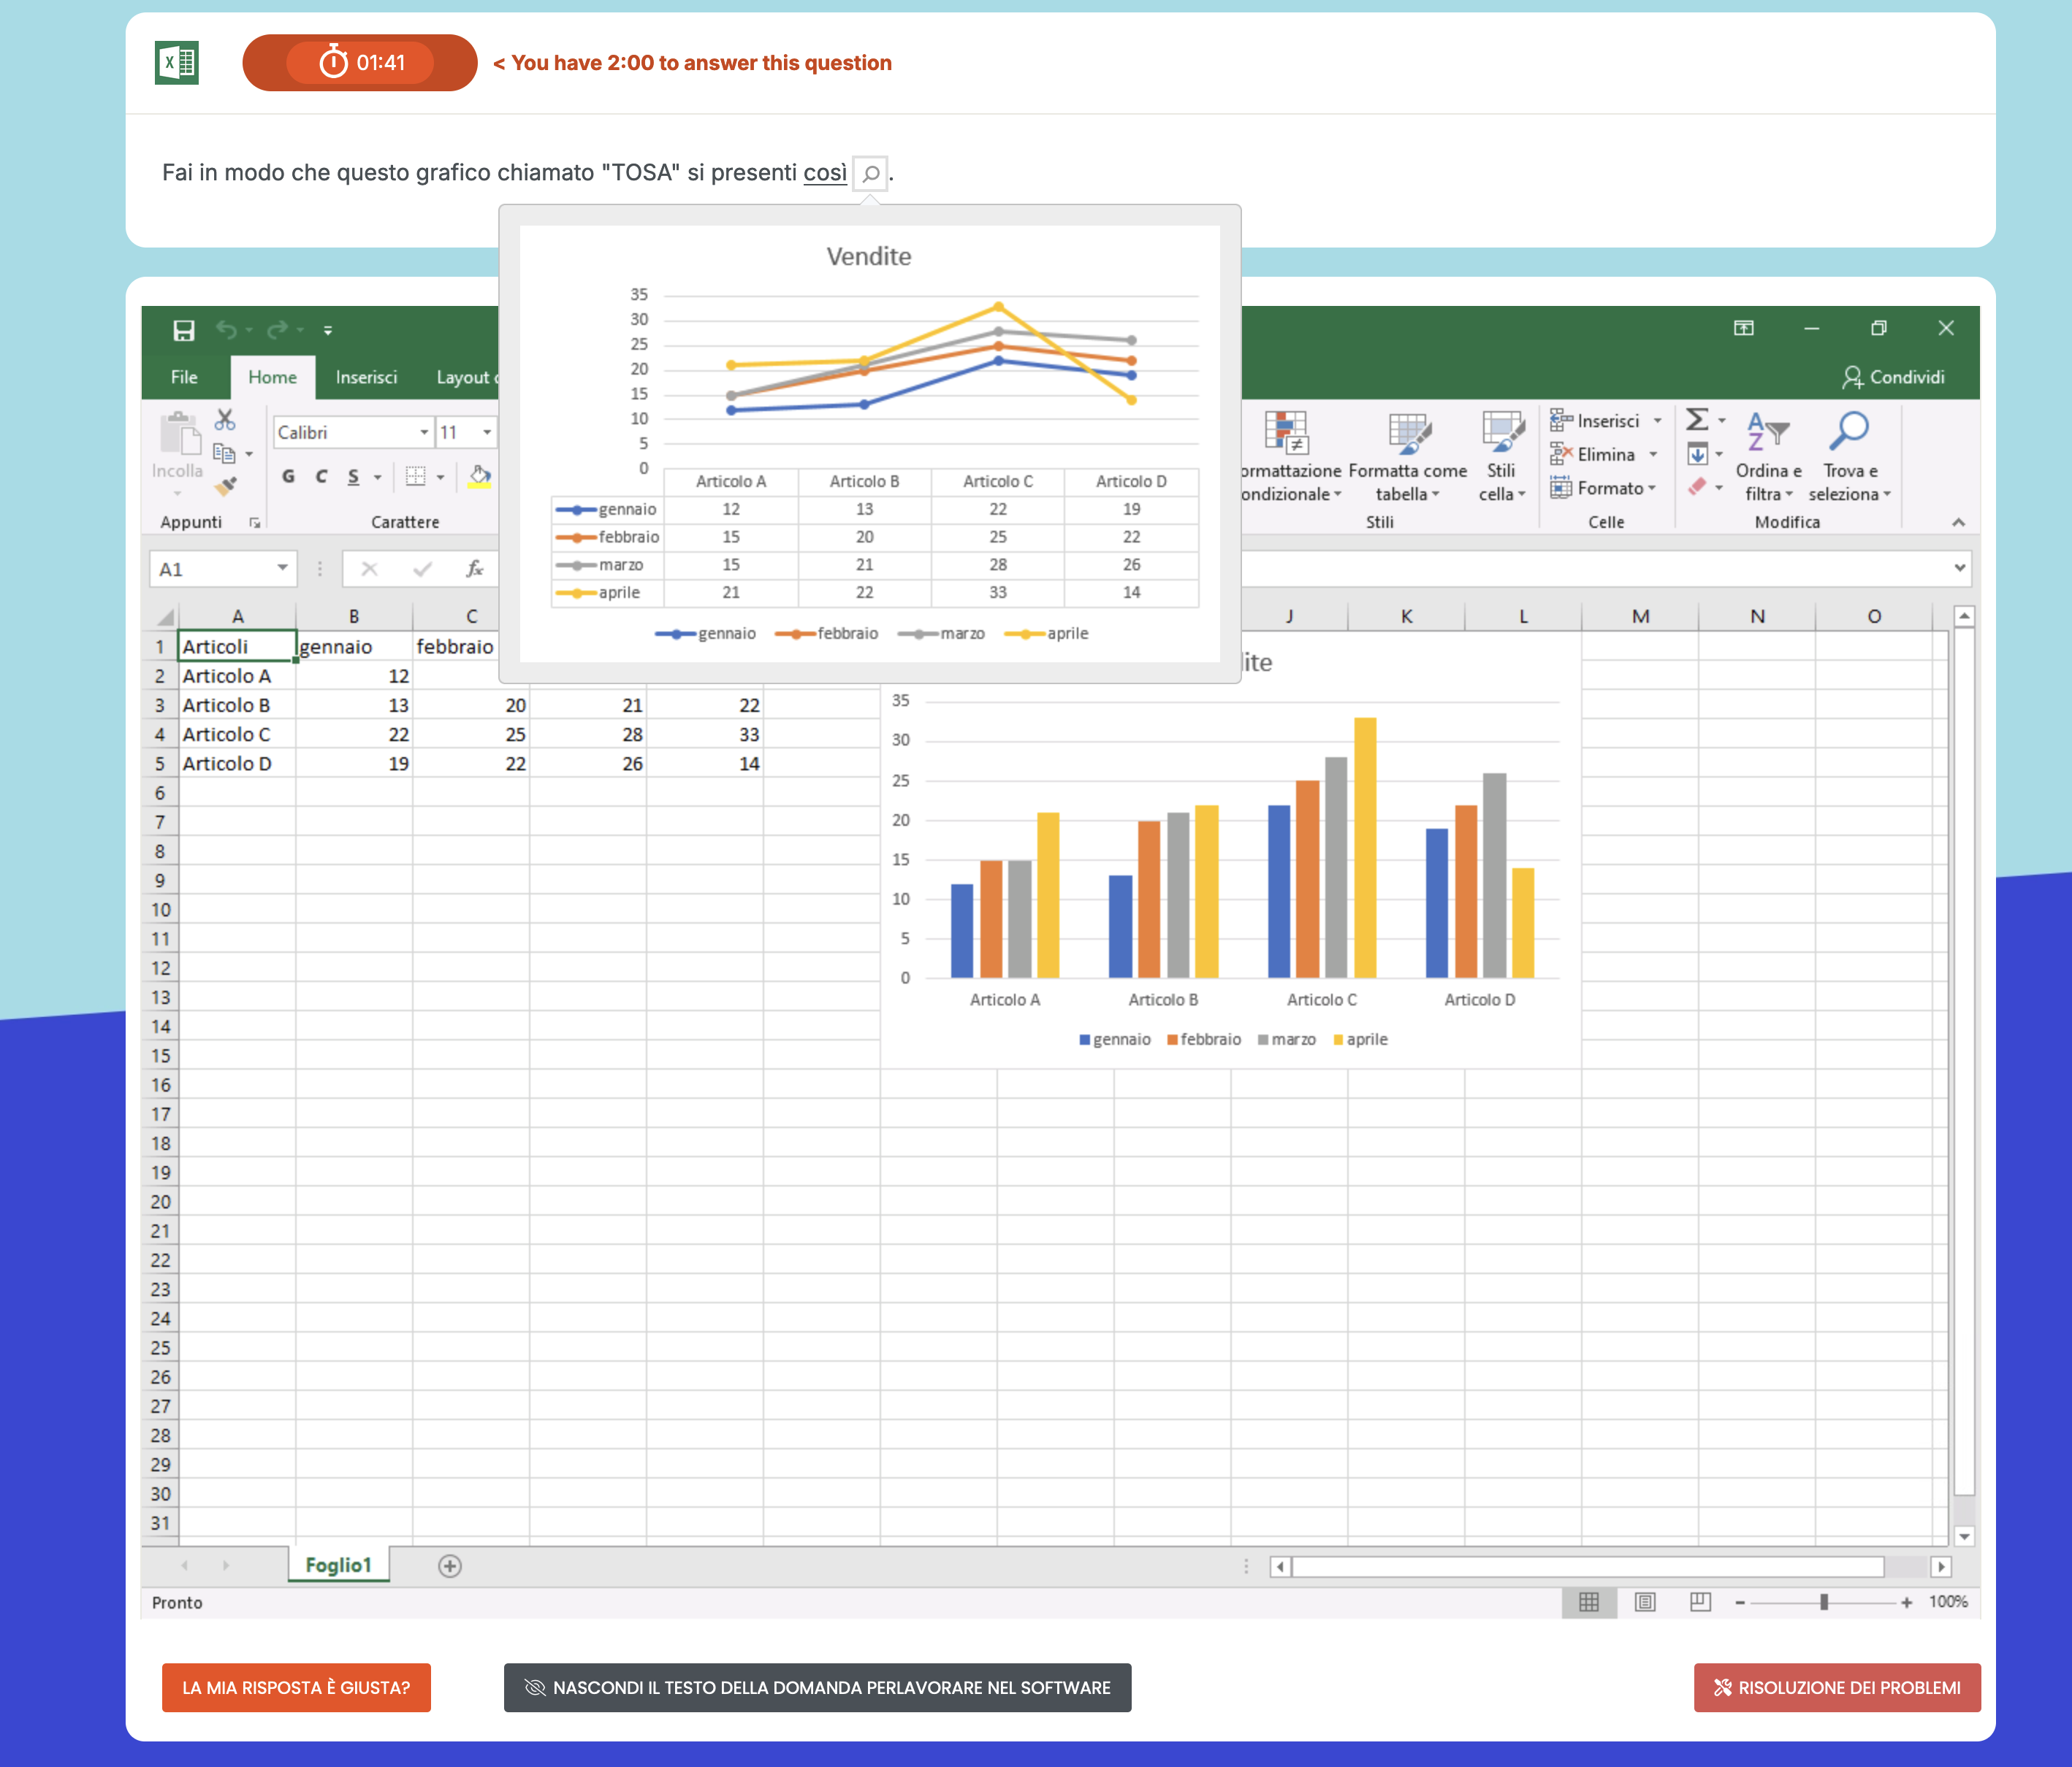
Task: Add a new sheet with plus icon
Action: [450, 1566]
